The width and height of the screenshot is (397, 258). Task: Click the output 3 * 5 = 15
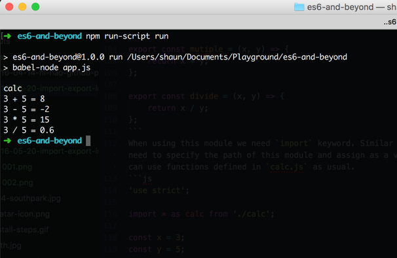[26, 120]
